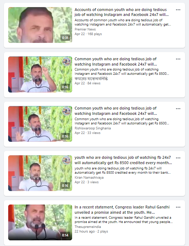Play the 0:14 Thesupremeindia video thumbnail
Image resolution: width=189 pixels, height=246 pixels.
pos(40,222)
